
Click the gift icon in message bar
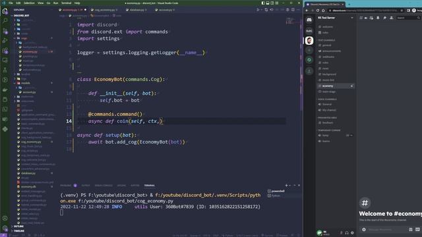pos(411,230)
